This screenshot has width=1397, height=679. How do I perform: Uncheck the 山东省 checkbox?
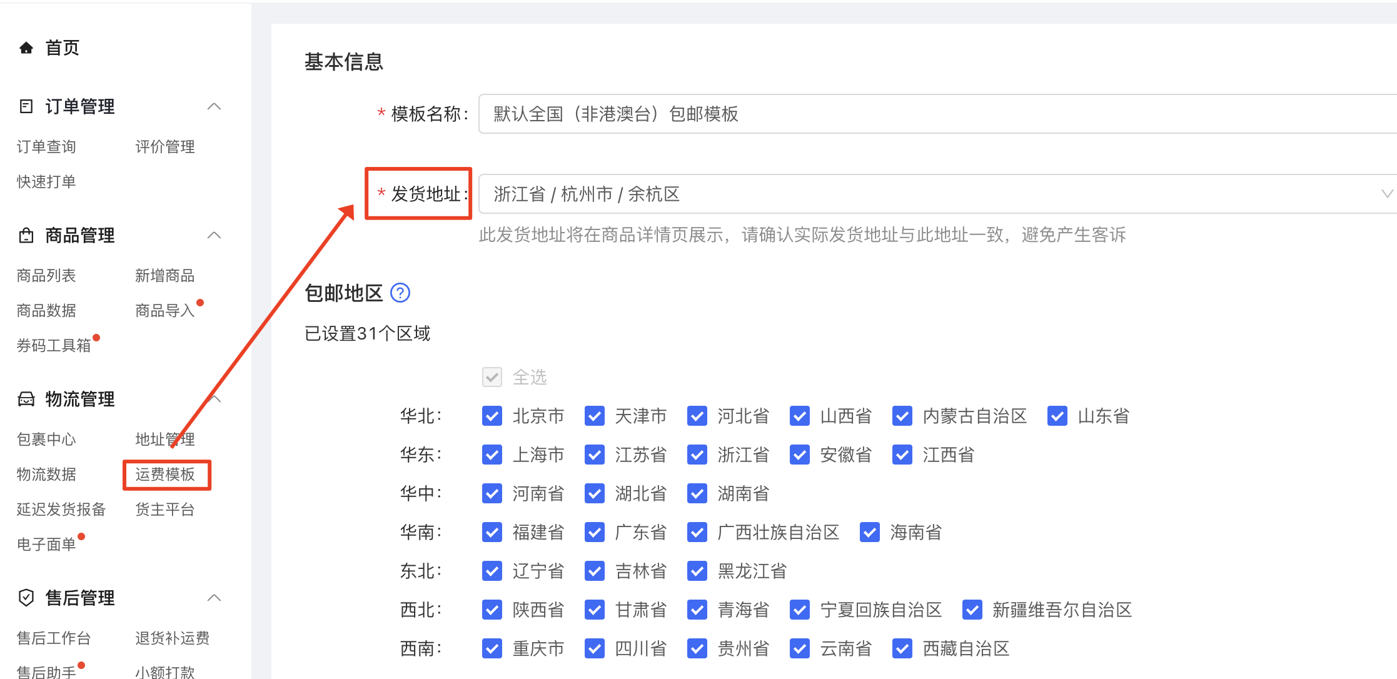pos(1057,416)
